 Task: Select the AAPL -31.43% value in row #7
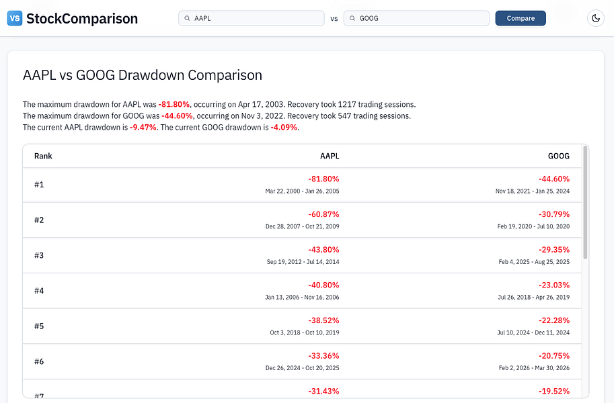pos(323,392)
